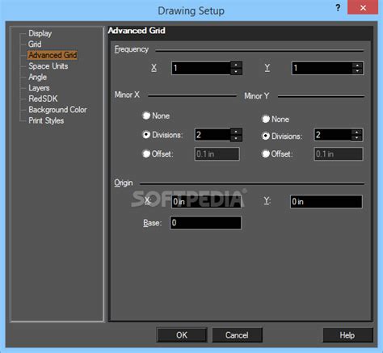Select None for Minor Y
The image size is (383, 353).
coord(276,119)
